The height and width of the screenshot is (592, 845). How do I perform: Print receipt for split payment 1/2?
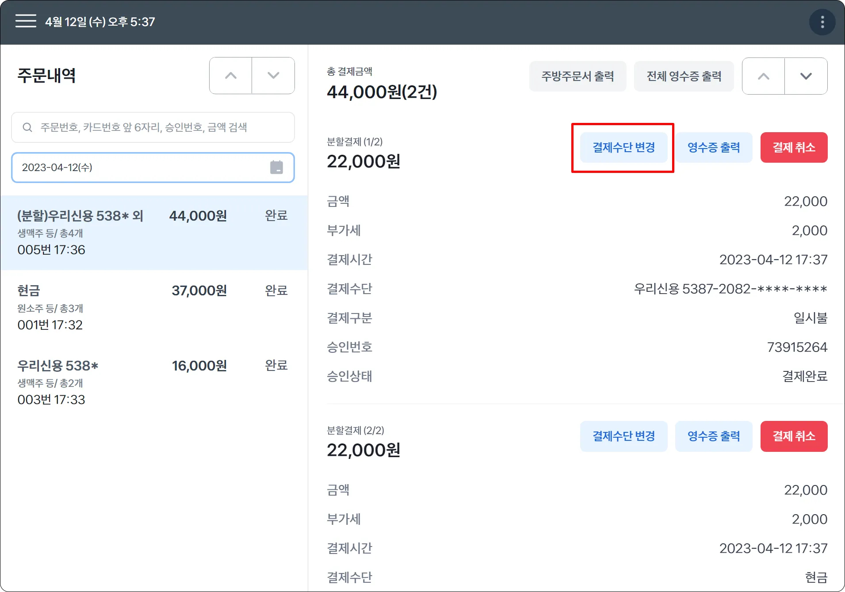coord(713,148)
